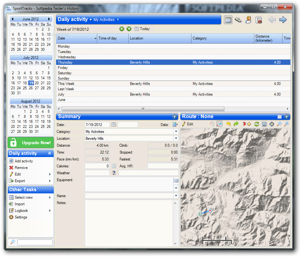Viewport: 301px width, 257px height.
Task: Click the magnifier search icon in sidebar
Action: coord(13,242)
